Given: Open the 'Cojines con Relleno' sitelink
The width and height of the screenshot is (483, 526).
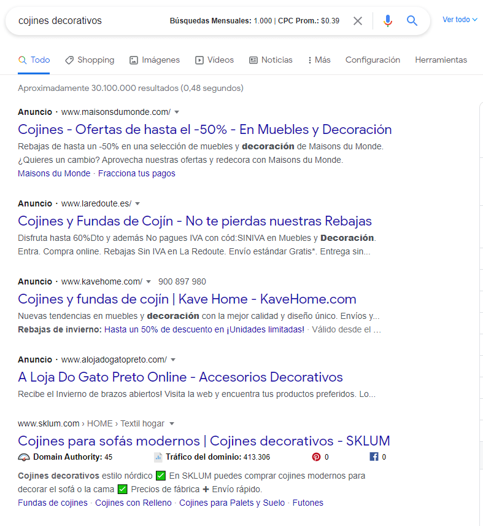Looking at the screenshot, I should [x=133, y=503].
